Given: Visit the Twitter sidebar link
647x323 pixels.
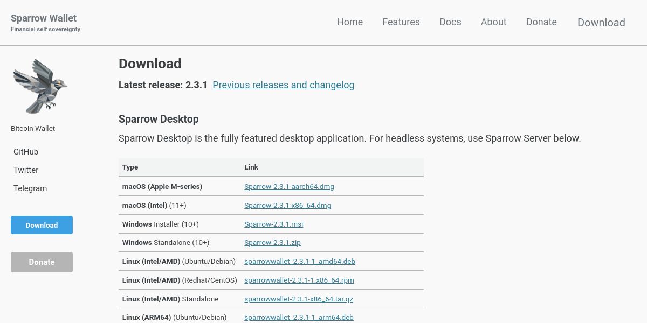Looking at the screenshot, I should [x=26, y=170].
